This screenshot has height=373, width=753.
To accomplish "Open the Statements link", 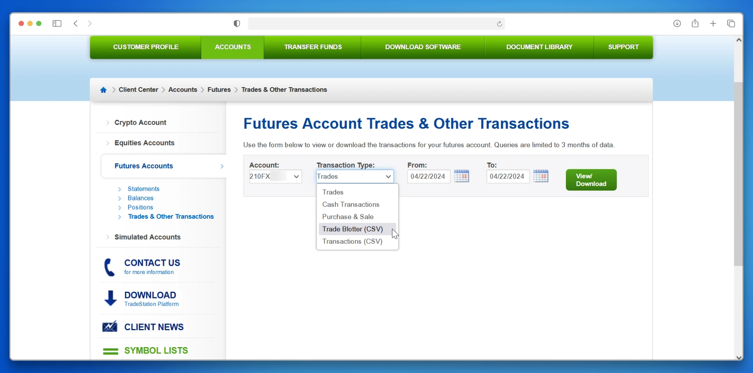I will coord(144,189).
